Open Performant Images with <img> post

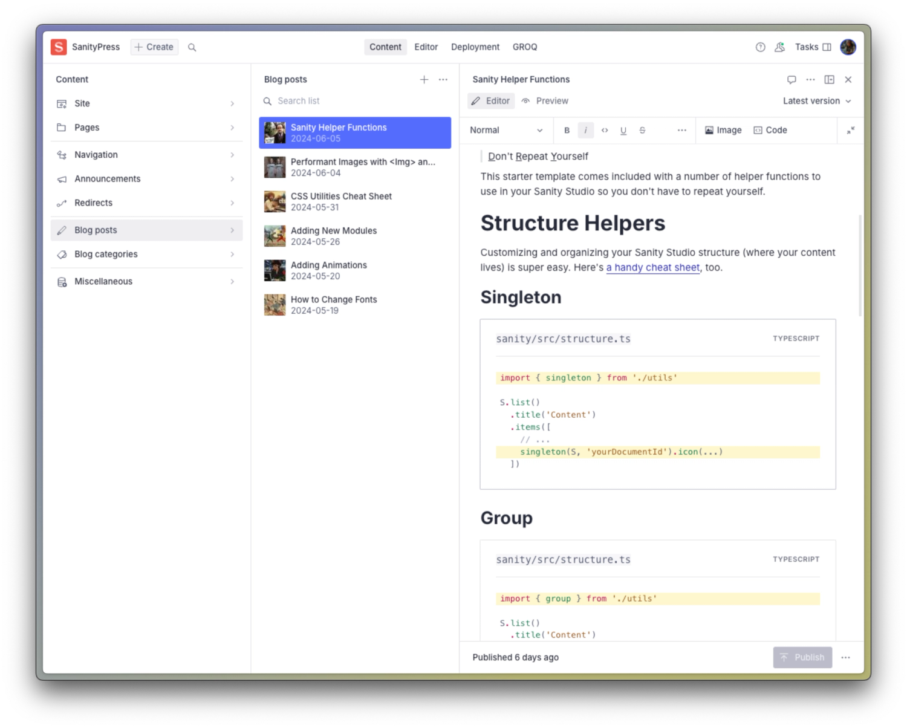(355, 167)
